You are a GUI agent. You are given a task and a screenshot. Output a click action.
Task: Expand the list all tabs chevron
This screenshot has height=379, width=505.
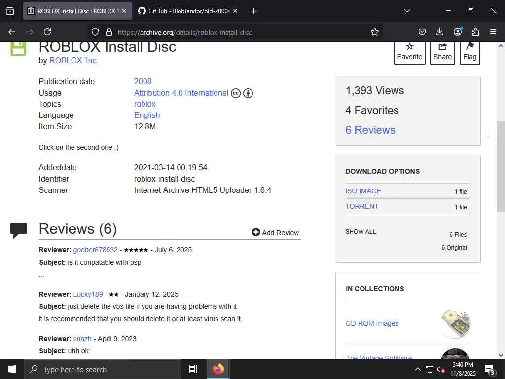pyautogui.click(x=407, y=11)
